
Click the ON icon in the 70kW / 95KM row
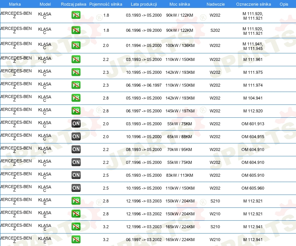[76, 149]
